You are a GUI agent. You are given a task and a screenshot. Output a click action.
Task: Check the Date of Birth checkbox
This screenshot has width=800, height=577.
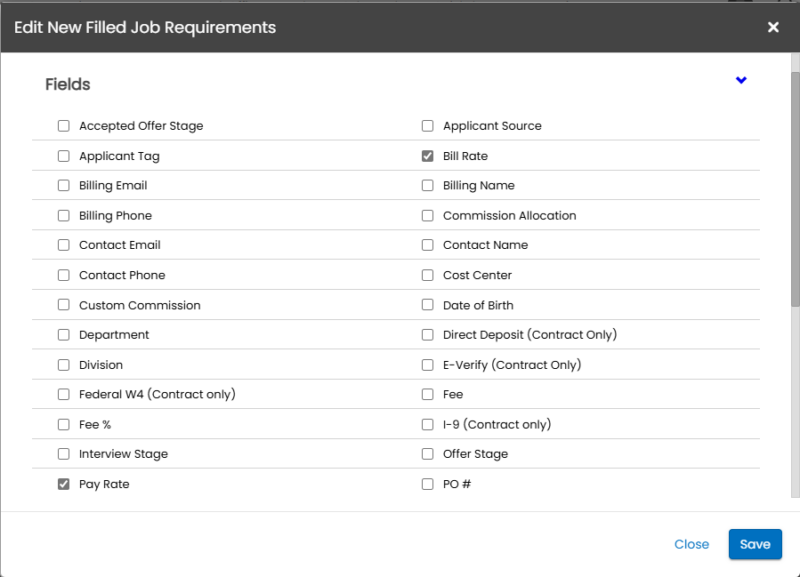(x=427, y=306)
